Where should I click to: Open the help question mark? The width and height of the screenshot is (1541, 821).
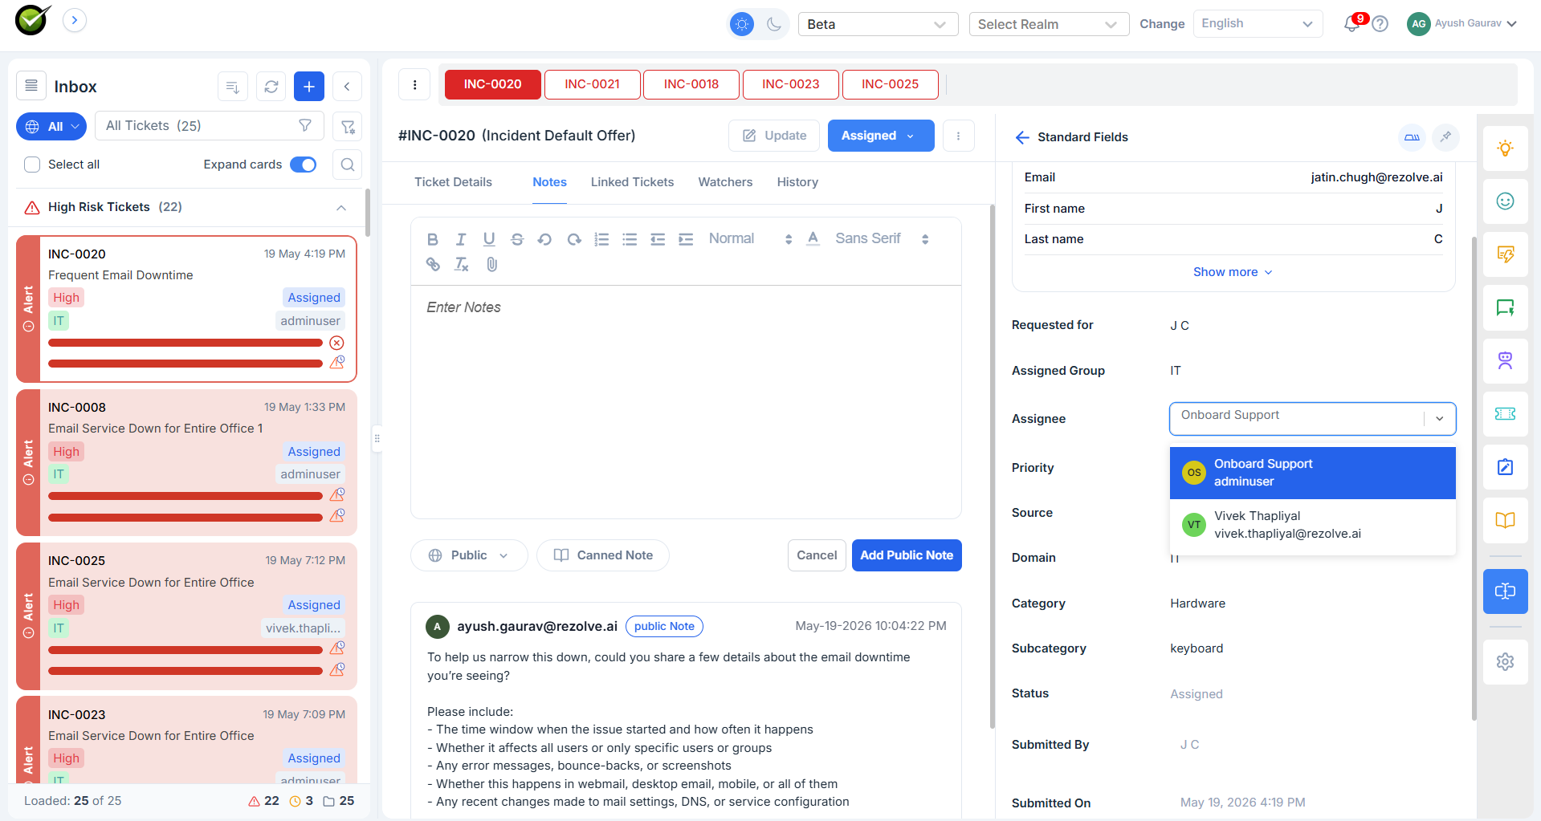(x=1380, y=24)
